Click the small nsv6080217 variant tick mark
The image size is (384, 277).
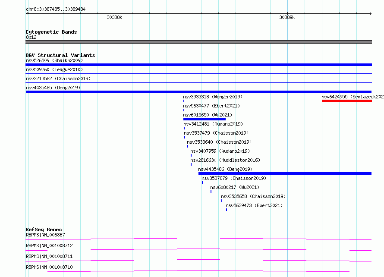211,192
